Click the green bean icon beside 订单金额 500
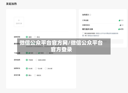This screenshot has height=93, width=128. (x=120, y=20)
